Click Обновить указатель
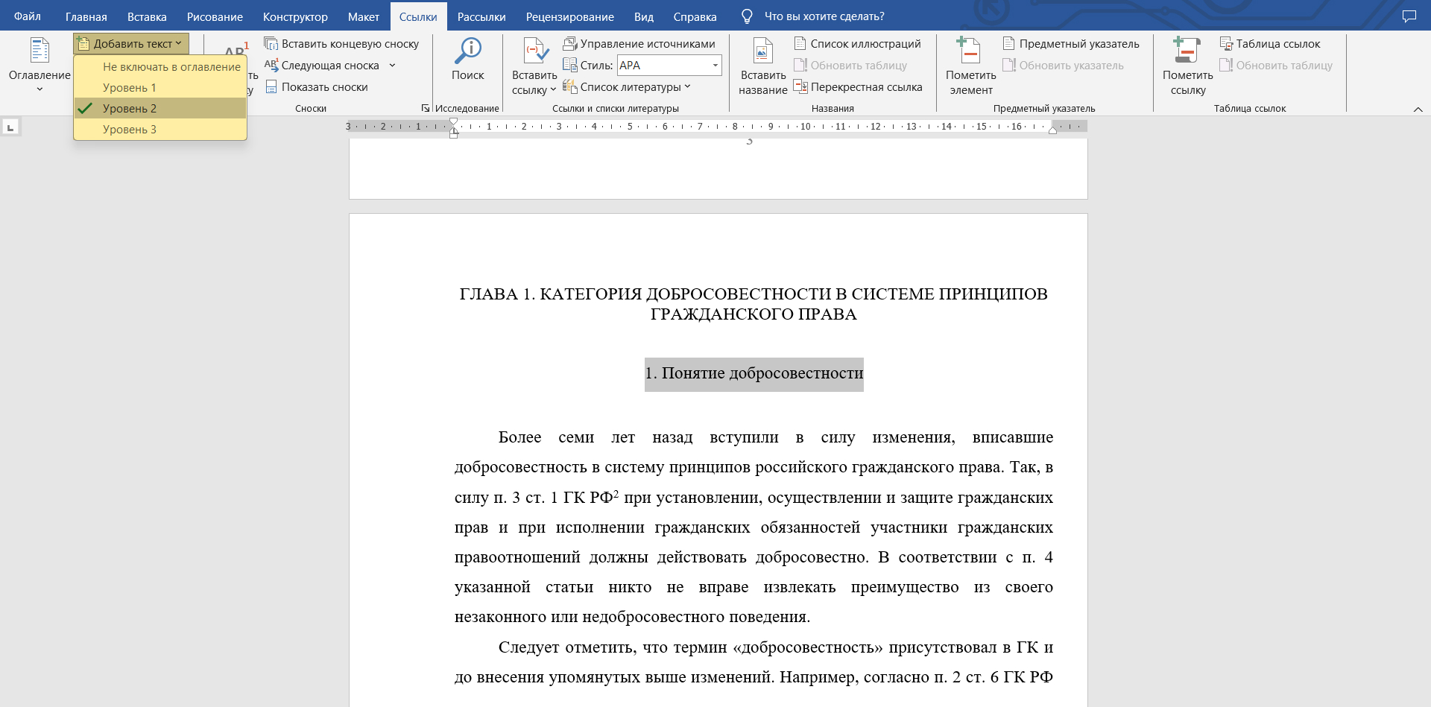Screen dimensions: 1431x707 (x=1063, y=66)
